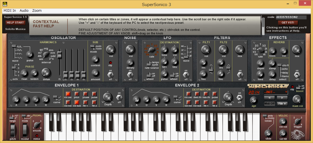Select the previous preset arrow button

pyautogui.click(x=270, y=98)
